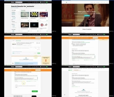Click the white banner button on the $5 gig order page
This screenshot has width=114, height=97.
[38, 38]
